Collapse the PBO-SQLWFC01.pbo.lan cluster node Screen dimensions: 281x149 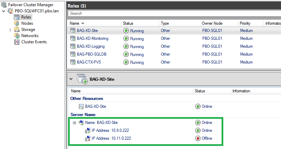(x=3, y=11)
